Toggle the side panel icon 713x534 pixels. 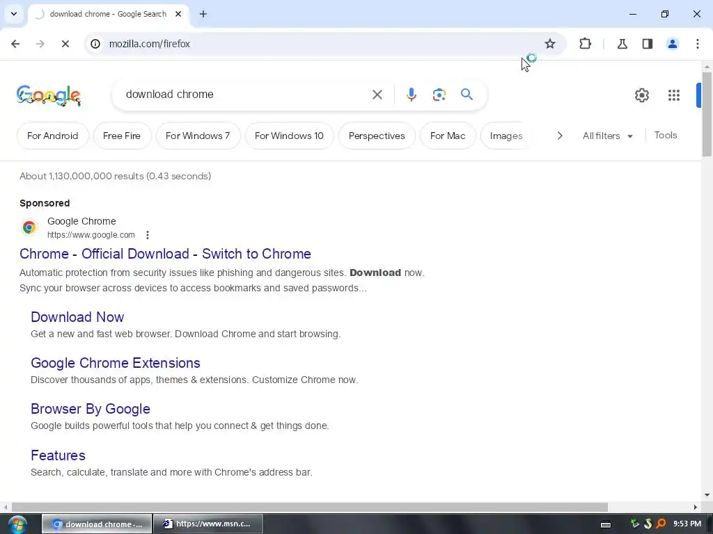coord(648,44)
